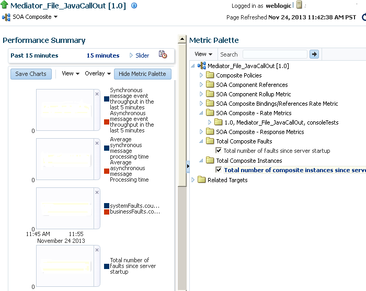366x291 pixels.
Task: Collapse the SOA Composite - Rate Metrics node
Action: 201,113
